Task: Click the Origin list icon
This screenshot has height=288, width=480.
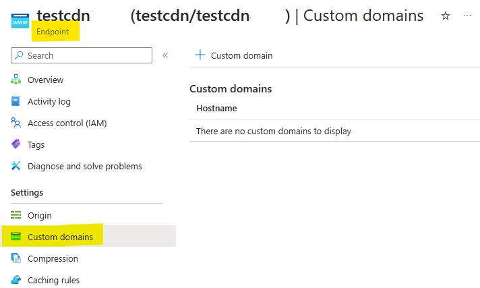Action: pos(16,215)
